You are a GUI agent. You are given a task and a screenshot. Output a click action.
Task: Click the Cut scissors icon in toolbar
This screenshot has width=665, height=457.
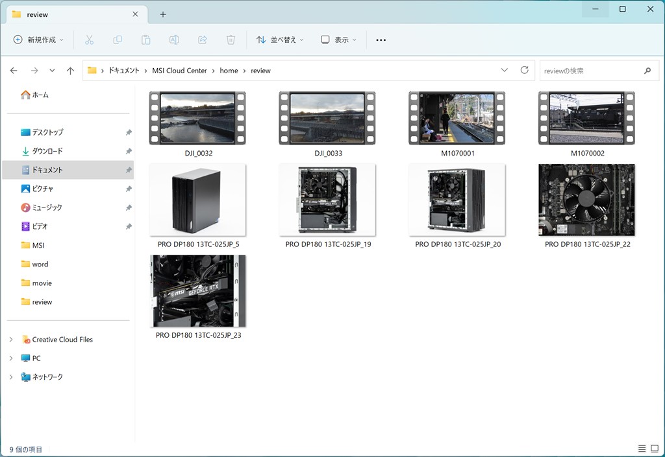[90, 40]
